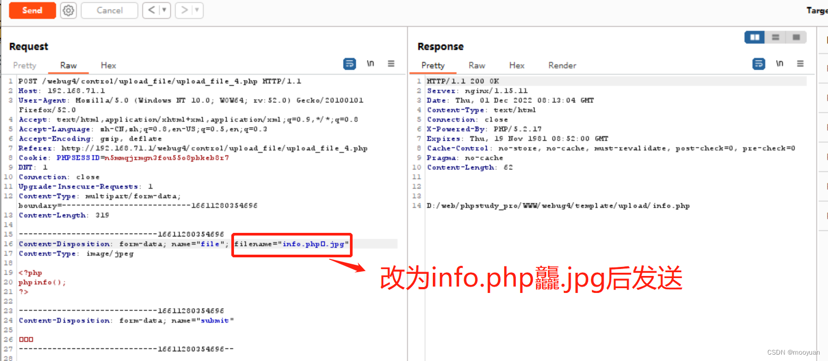The height and width of the screenshot is (361, 828).
Task: Open Repeater settings gear icon
Action: click(68, 11)
